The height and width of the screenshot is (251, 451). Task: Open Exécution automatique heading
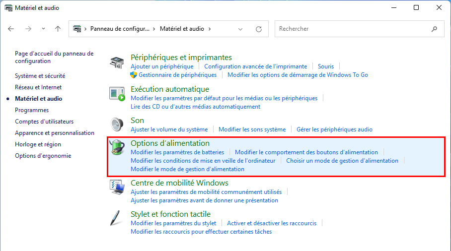pyautogui.click(x=170, y=89)
